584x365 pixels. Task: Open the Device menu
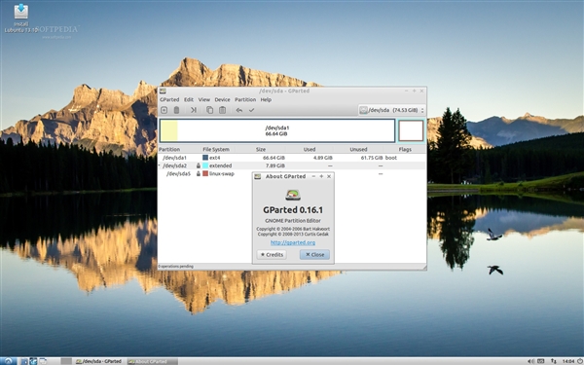(x=222, y=100)
